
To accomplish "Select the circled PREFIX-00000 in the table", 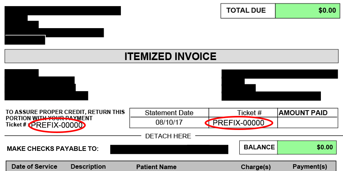I will (x=239, y=123).
